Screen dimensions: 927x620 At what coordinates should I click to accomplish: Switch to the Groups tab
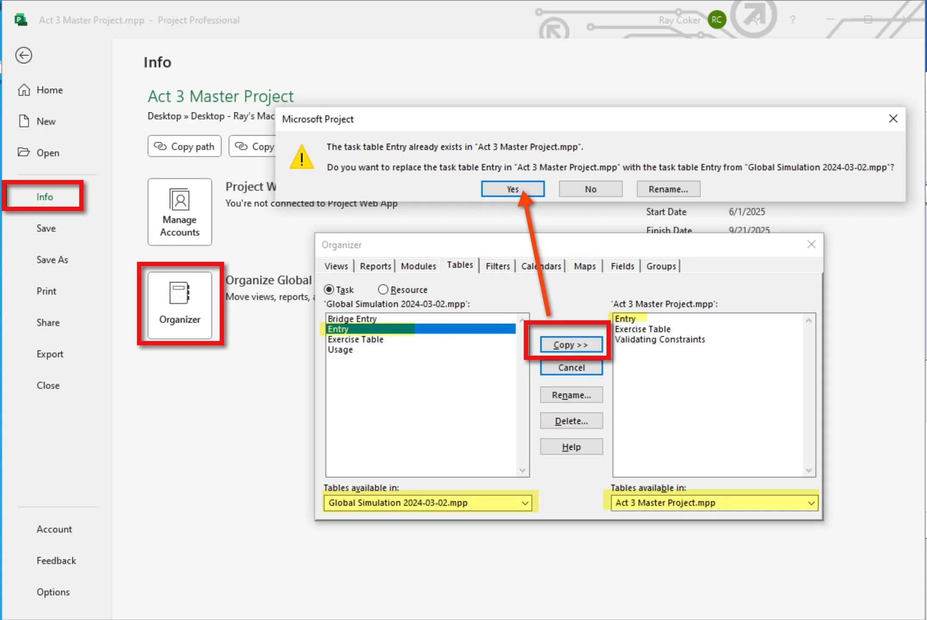pos(661,266)
